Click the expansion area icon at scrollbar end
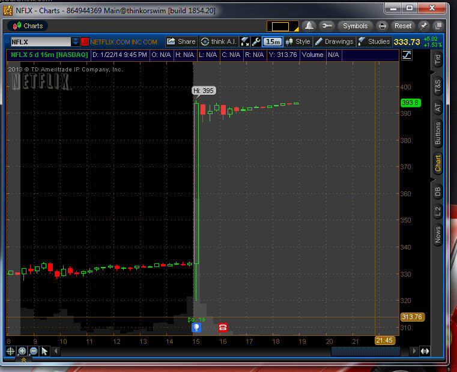Screen dimensions: 457x372 (425, 352)
